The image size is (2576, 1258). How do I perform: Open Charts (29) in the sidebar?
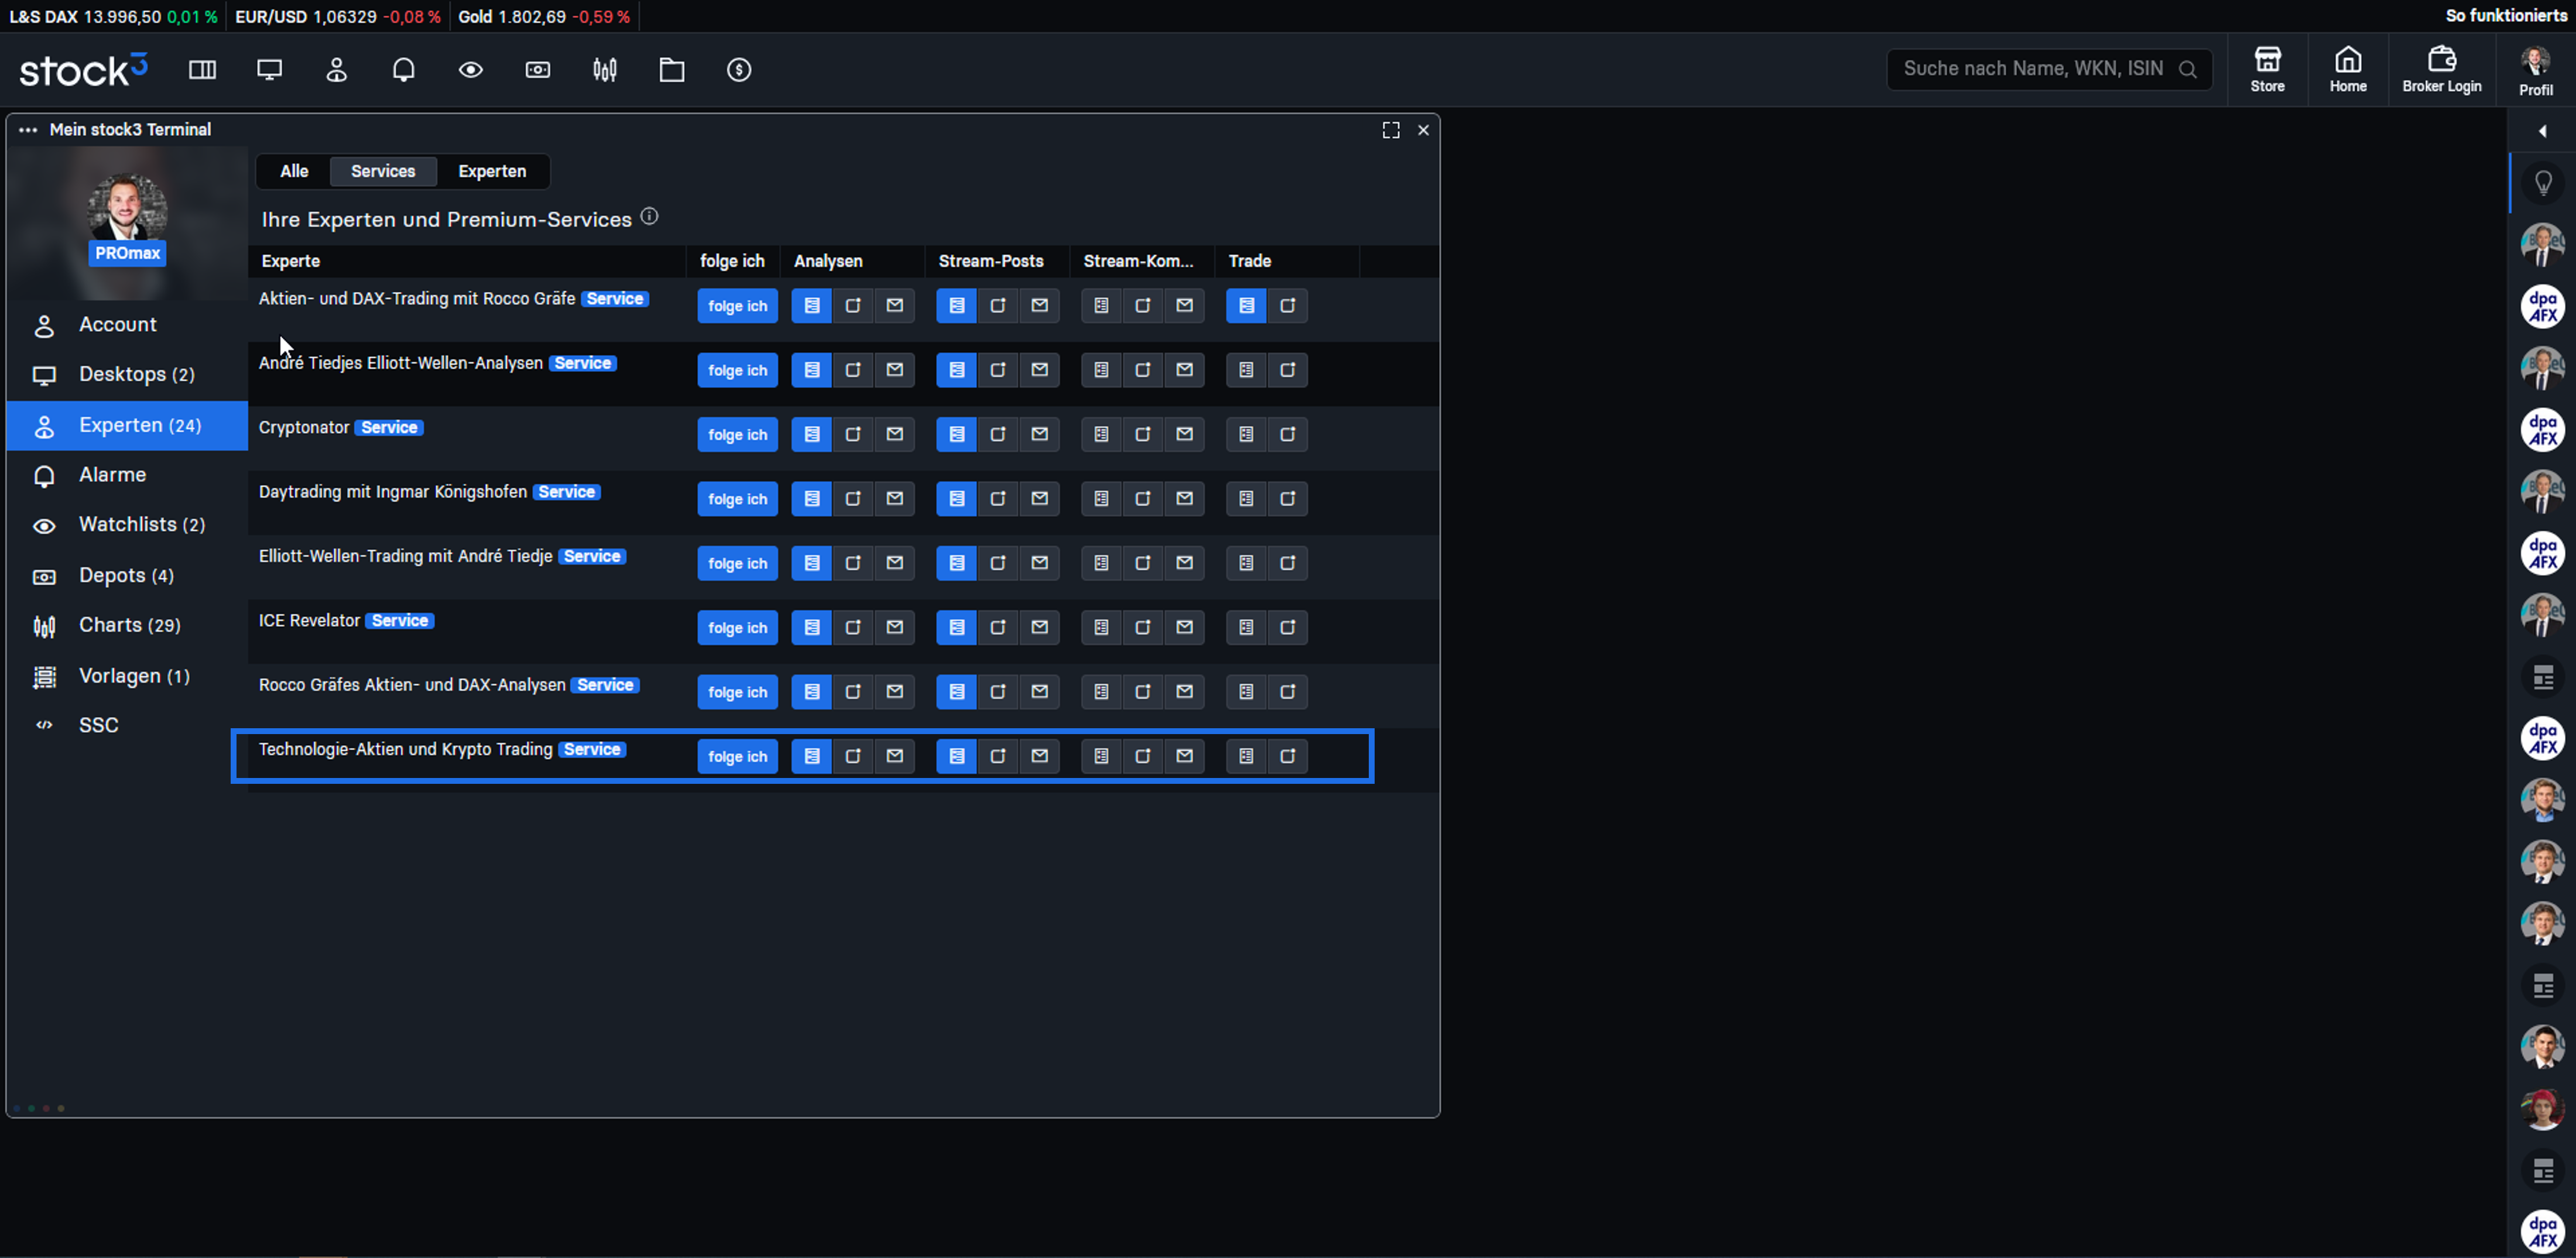coord(127,626)
